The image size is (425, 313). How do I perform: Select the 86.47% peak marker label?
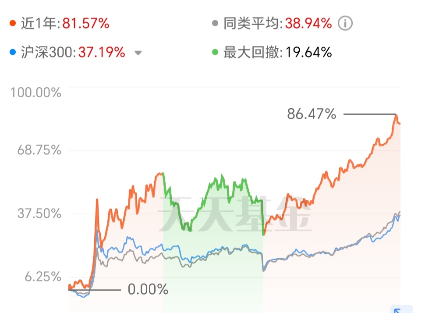tap(312, 114)
